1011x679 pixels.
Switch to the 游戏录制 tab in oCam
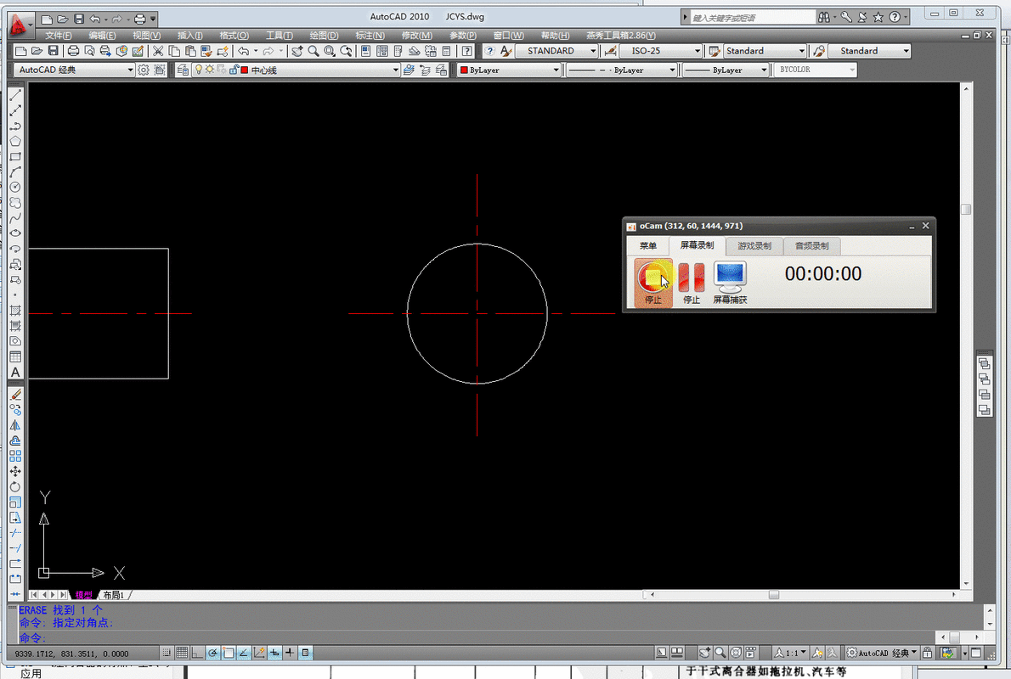click(754, 246)
